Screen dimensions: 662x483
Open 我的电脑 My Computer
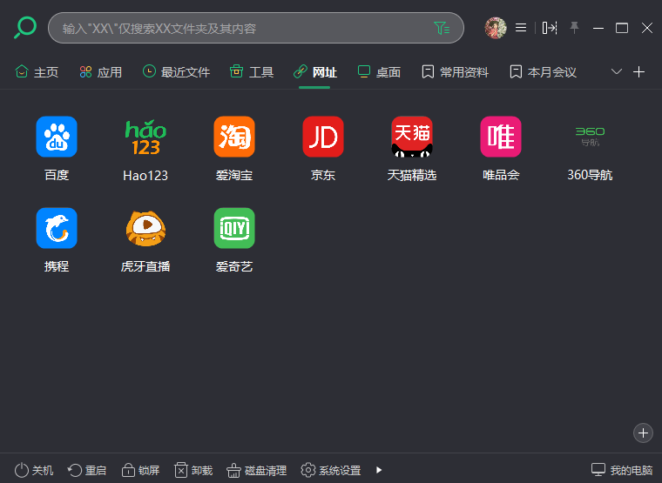(x=622, y=470)
